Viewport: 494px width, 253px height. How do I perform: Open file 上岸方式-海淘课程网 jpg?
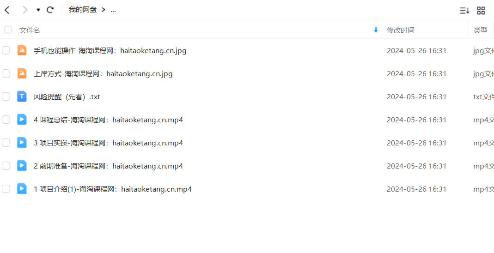[x=103, y=73]
